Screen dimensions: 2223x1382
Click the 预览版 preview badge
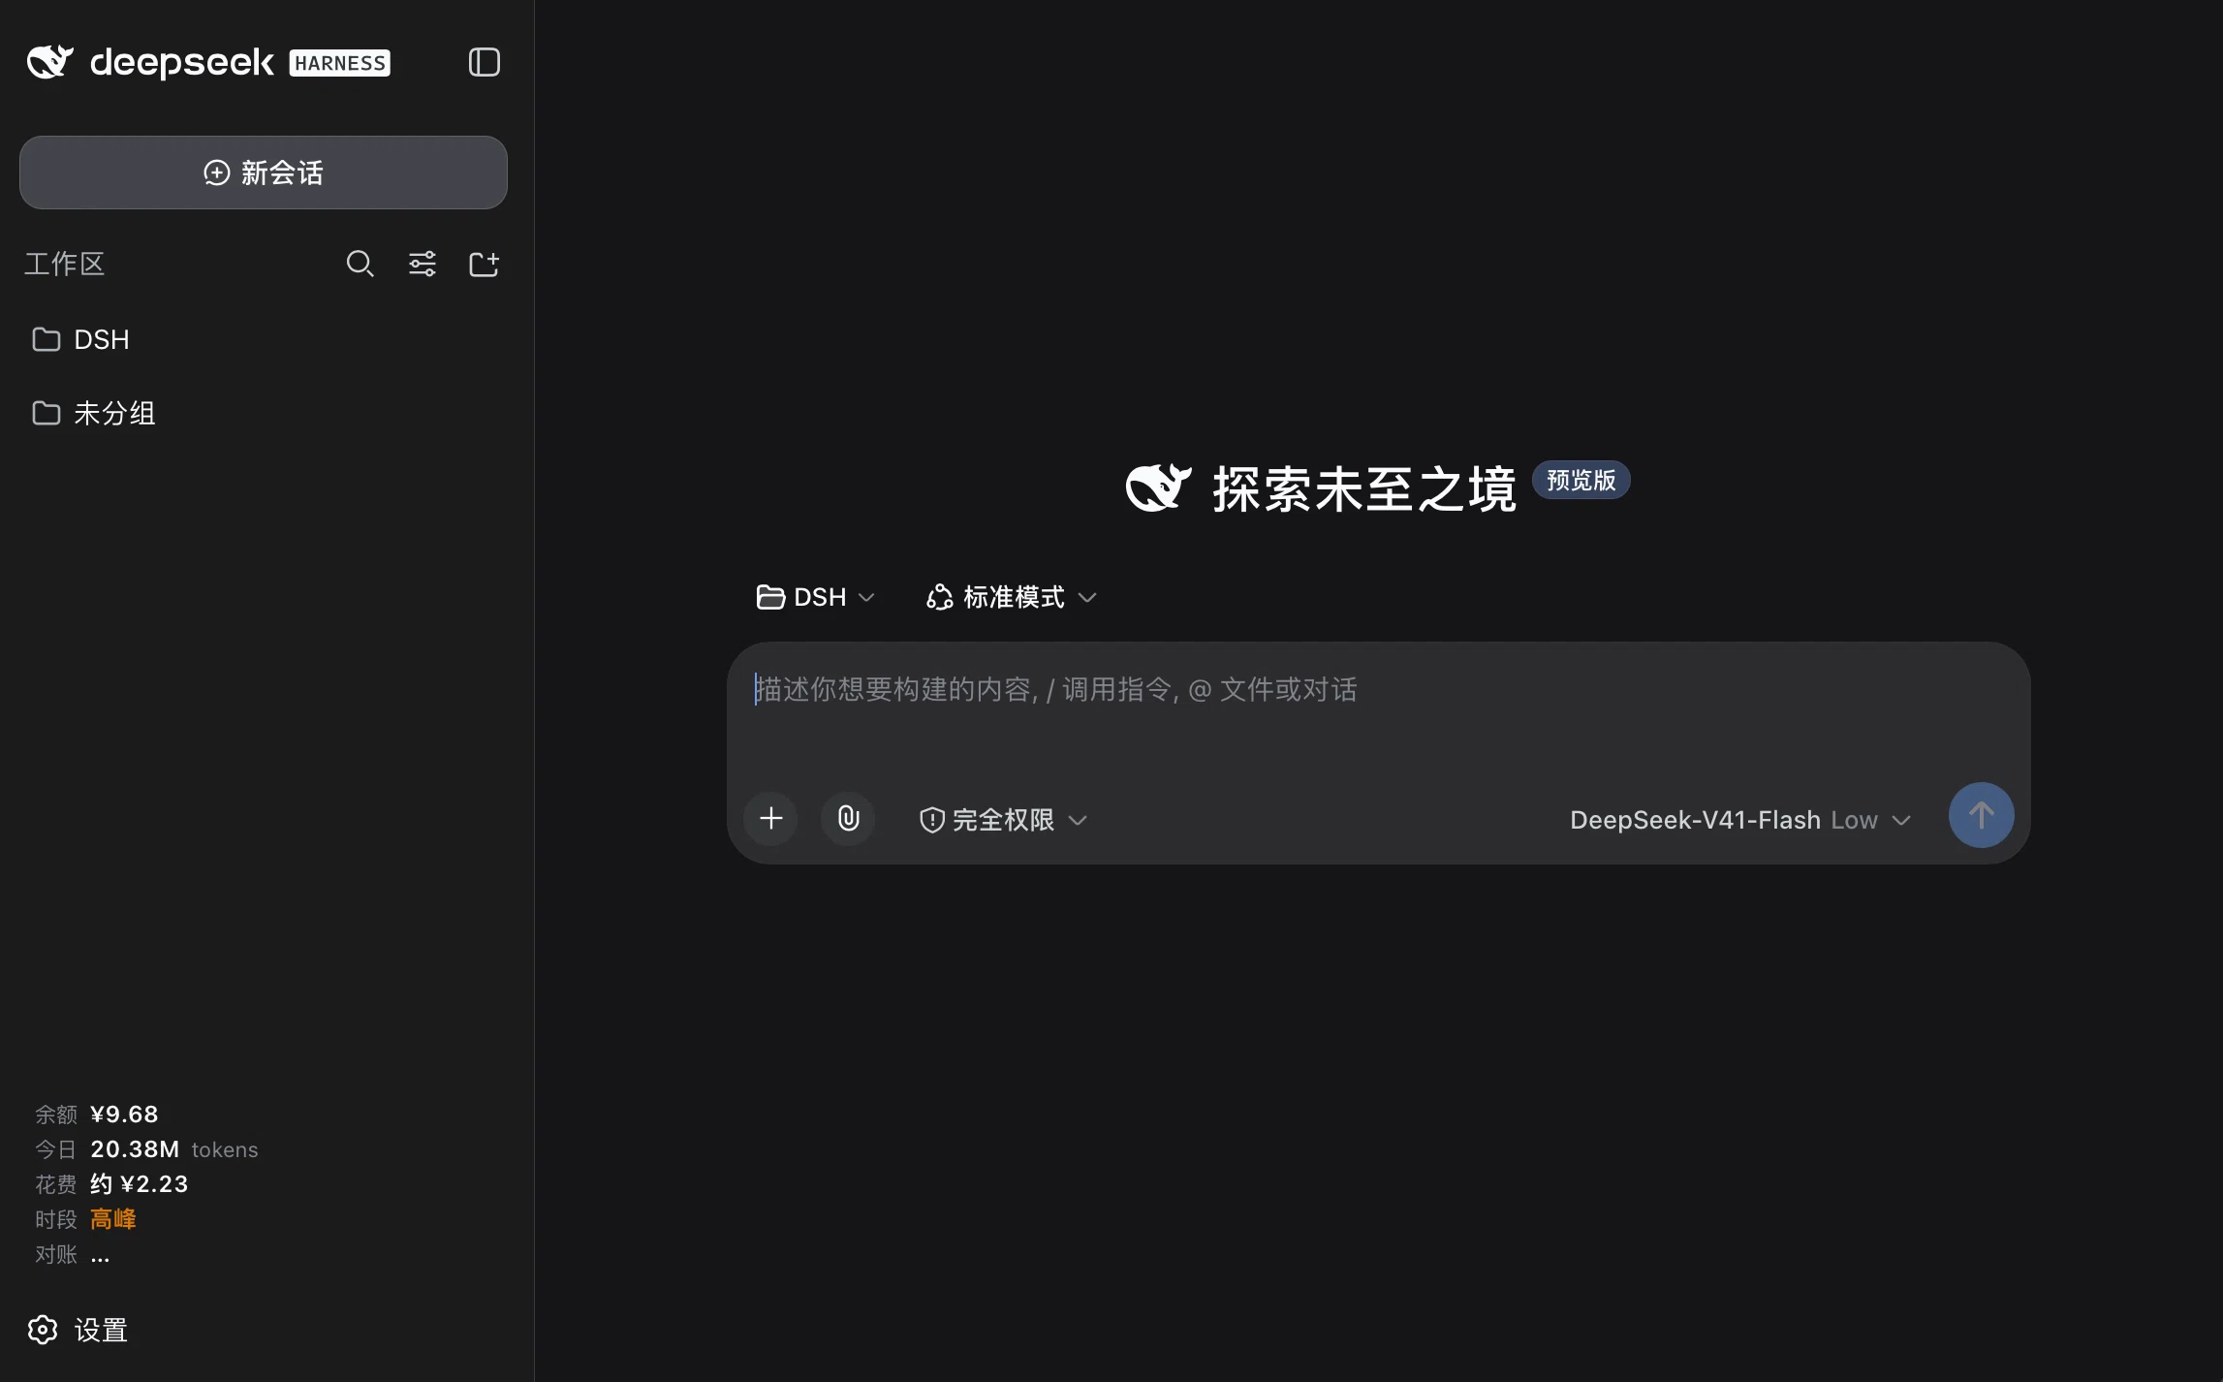click(x=1581, y=480)
